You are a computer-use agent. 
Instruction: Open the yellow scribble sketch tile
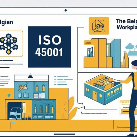coord(99,26)
